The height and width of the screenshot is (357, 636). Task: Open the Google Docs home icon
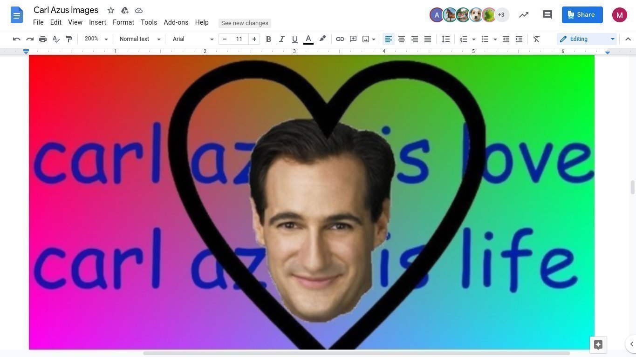[x=17, y=15]
